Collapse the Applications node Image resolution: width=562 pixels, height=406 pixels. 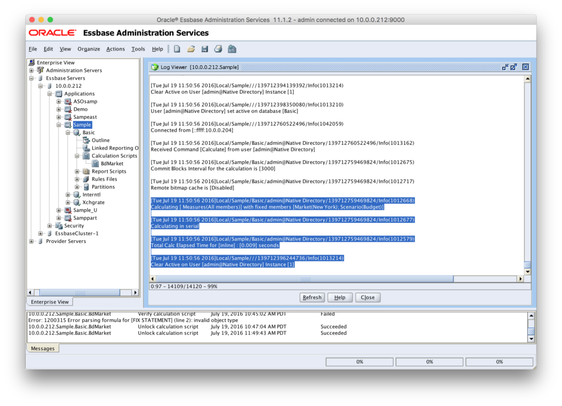click(x=50, y=93)
